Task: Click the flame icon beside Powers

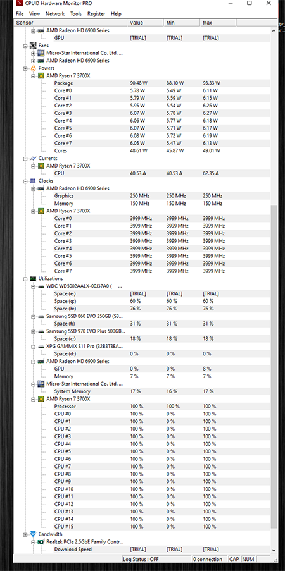Action: [33, 68]
